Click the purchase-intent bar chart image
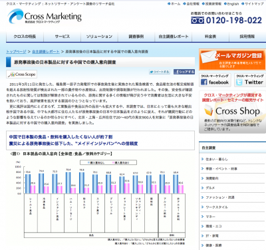Screen dimensions: 266x250 click(x=100, y=199)
